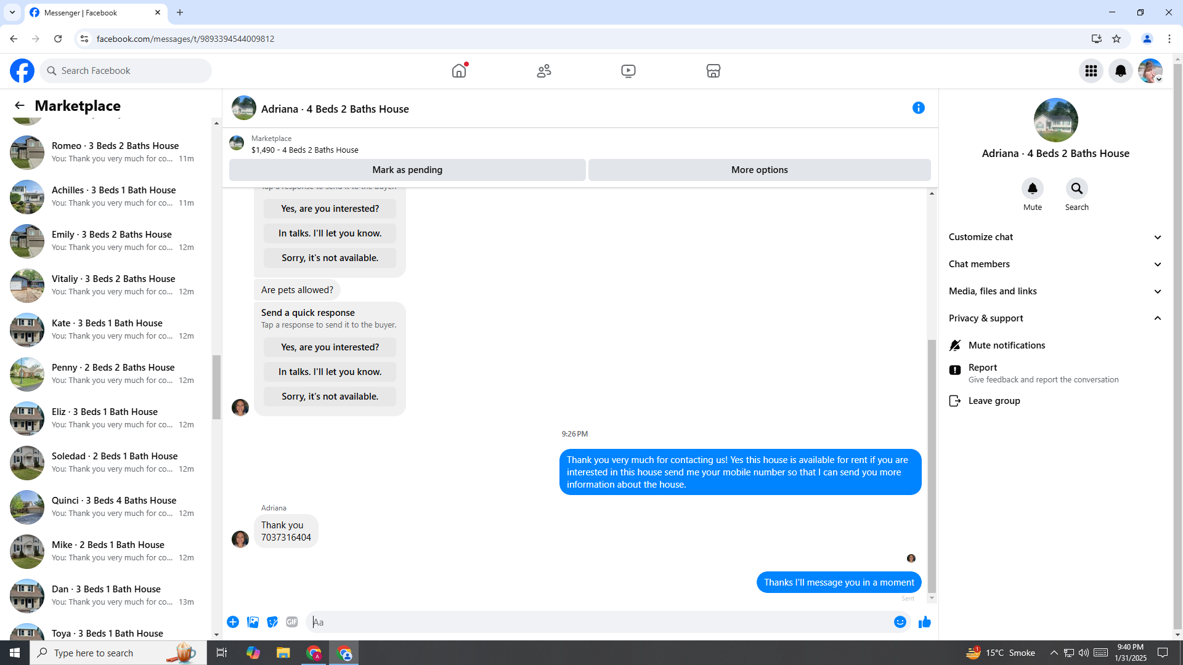Open the tab search dropdown arrow
The height and width of the screenshot is (665, 1183).
pos(12,12)
